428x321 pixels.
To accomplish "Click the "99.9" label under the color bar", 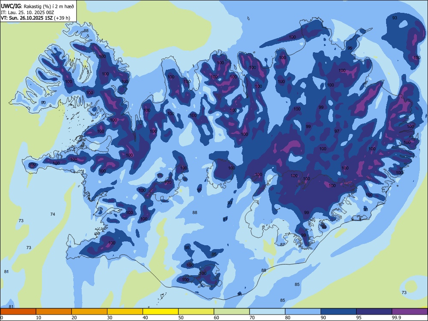I will coord(396,318).
